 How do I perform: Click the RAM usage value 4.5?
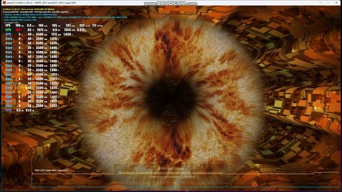pos(18,110)
